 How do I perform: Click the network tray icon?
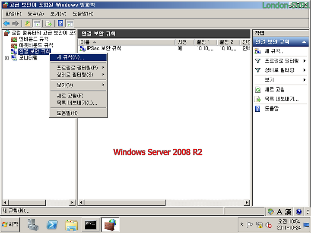(259, 225)
